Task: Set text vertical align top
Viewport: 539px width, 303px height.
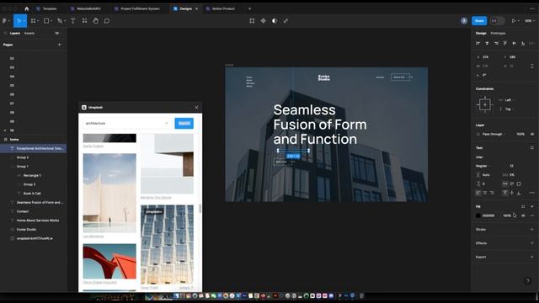Action: point(505,193)
